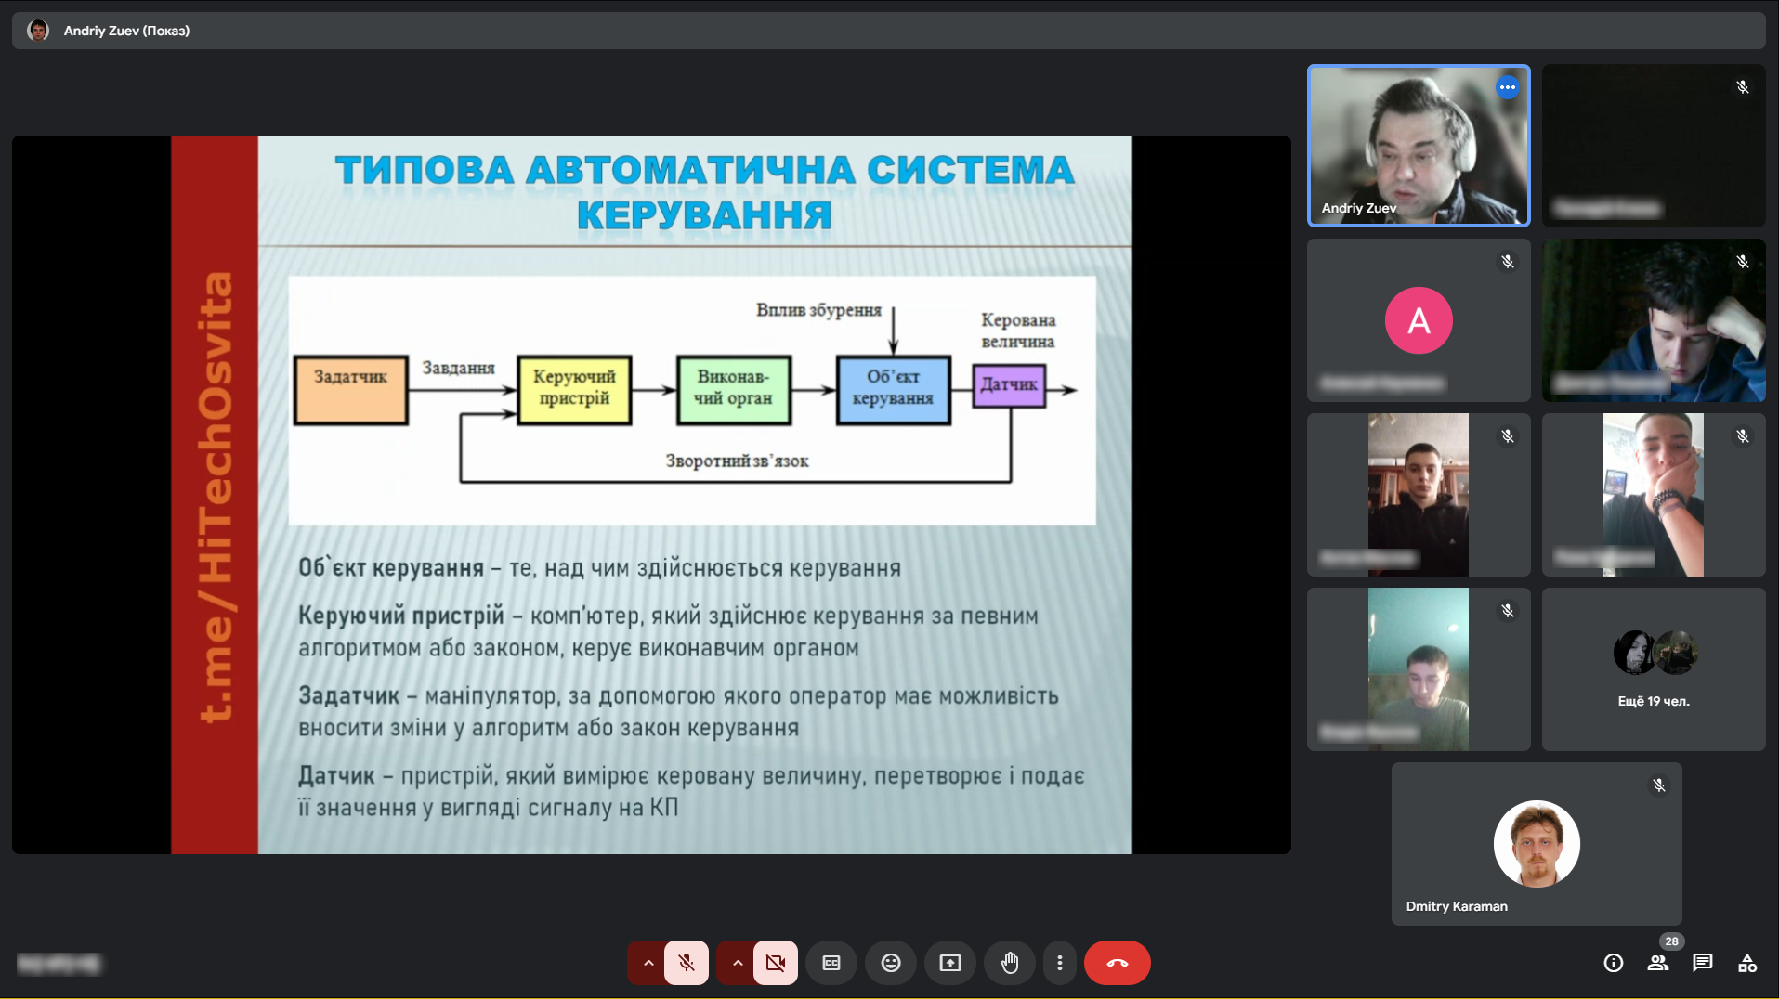
Task: Raise your hand
Action: click(x=1010, y=963)
